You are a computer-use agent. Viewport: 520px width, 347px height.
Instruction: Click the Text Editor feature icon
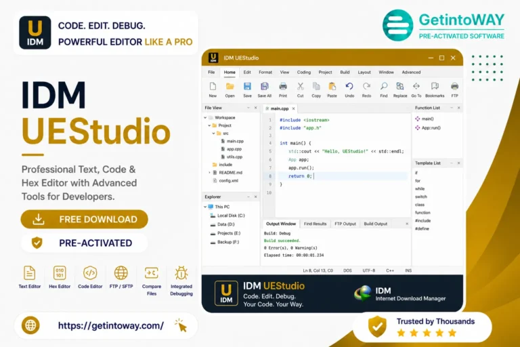pyautogui.click(x=30, y=273)
